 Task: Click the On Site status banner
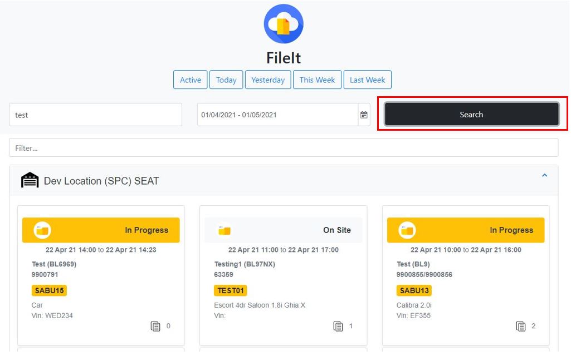pos(284,230)
